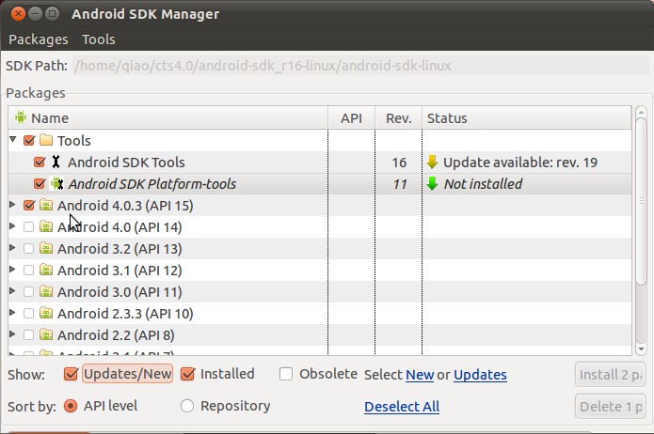
Task: Click the yellow update arrow icon
Action: (432, 162)
